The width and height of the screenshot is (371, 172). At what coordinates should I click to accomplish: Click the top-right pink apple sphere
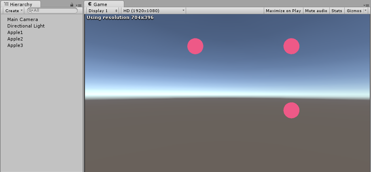tap(291, 46)
